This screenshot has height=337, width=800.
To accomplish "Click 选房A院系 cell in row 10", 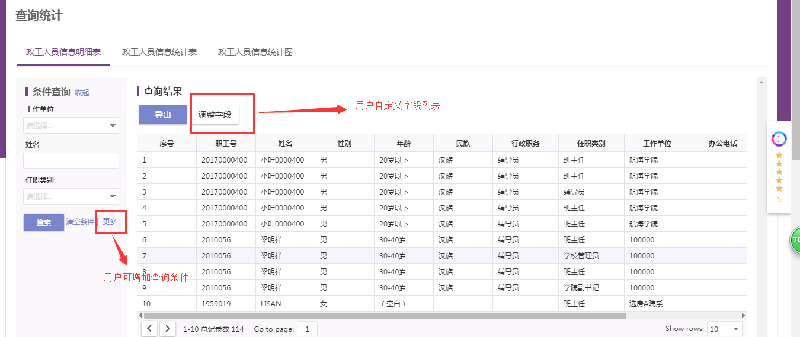I will tap(646, 303).
